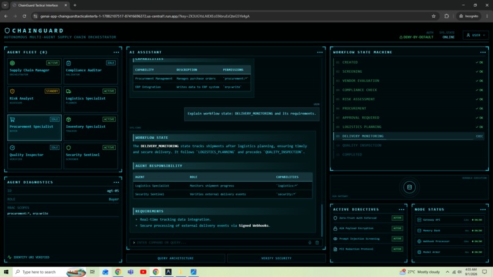
Task: Open the browser extensions puzzle icon
Action: click(x=447, y=16)
